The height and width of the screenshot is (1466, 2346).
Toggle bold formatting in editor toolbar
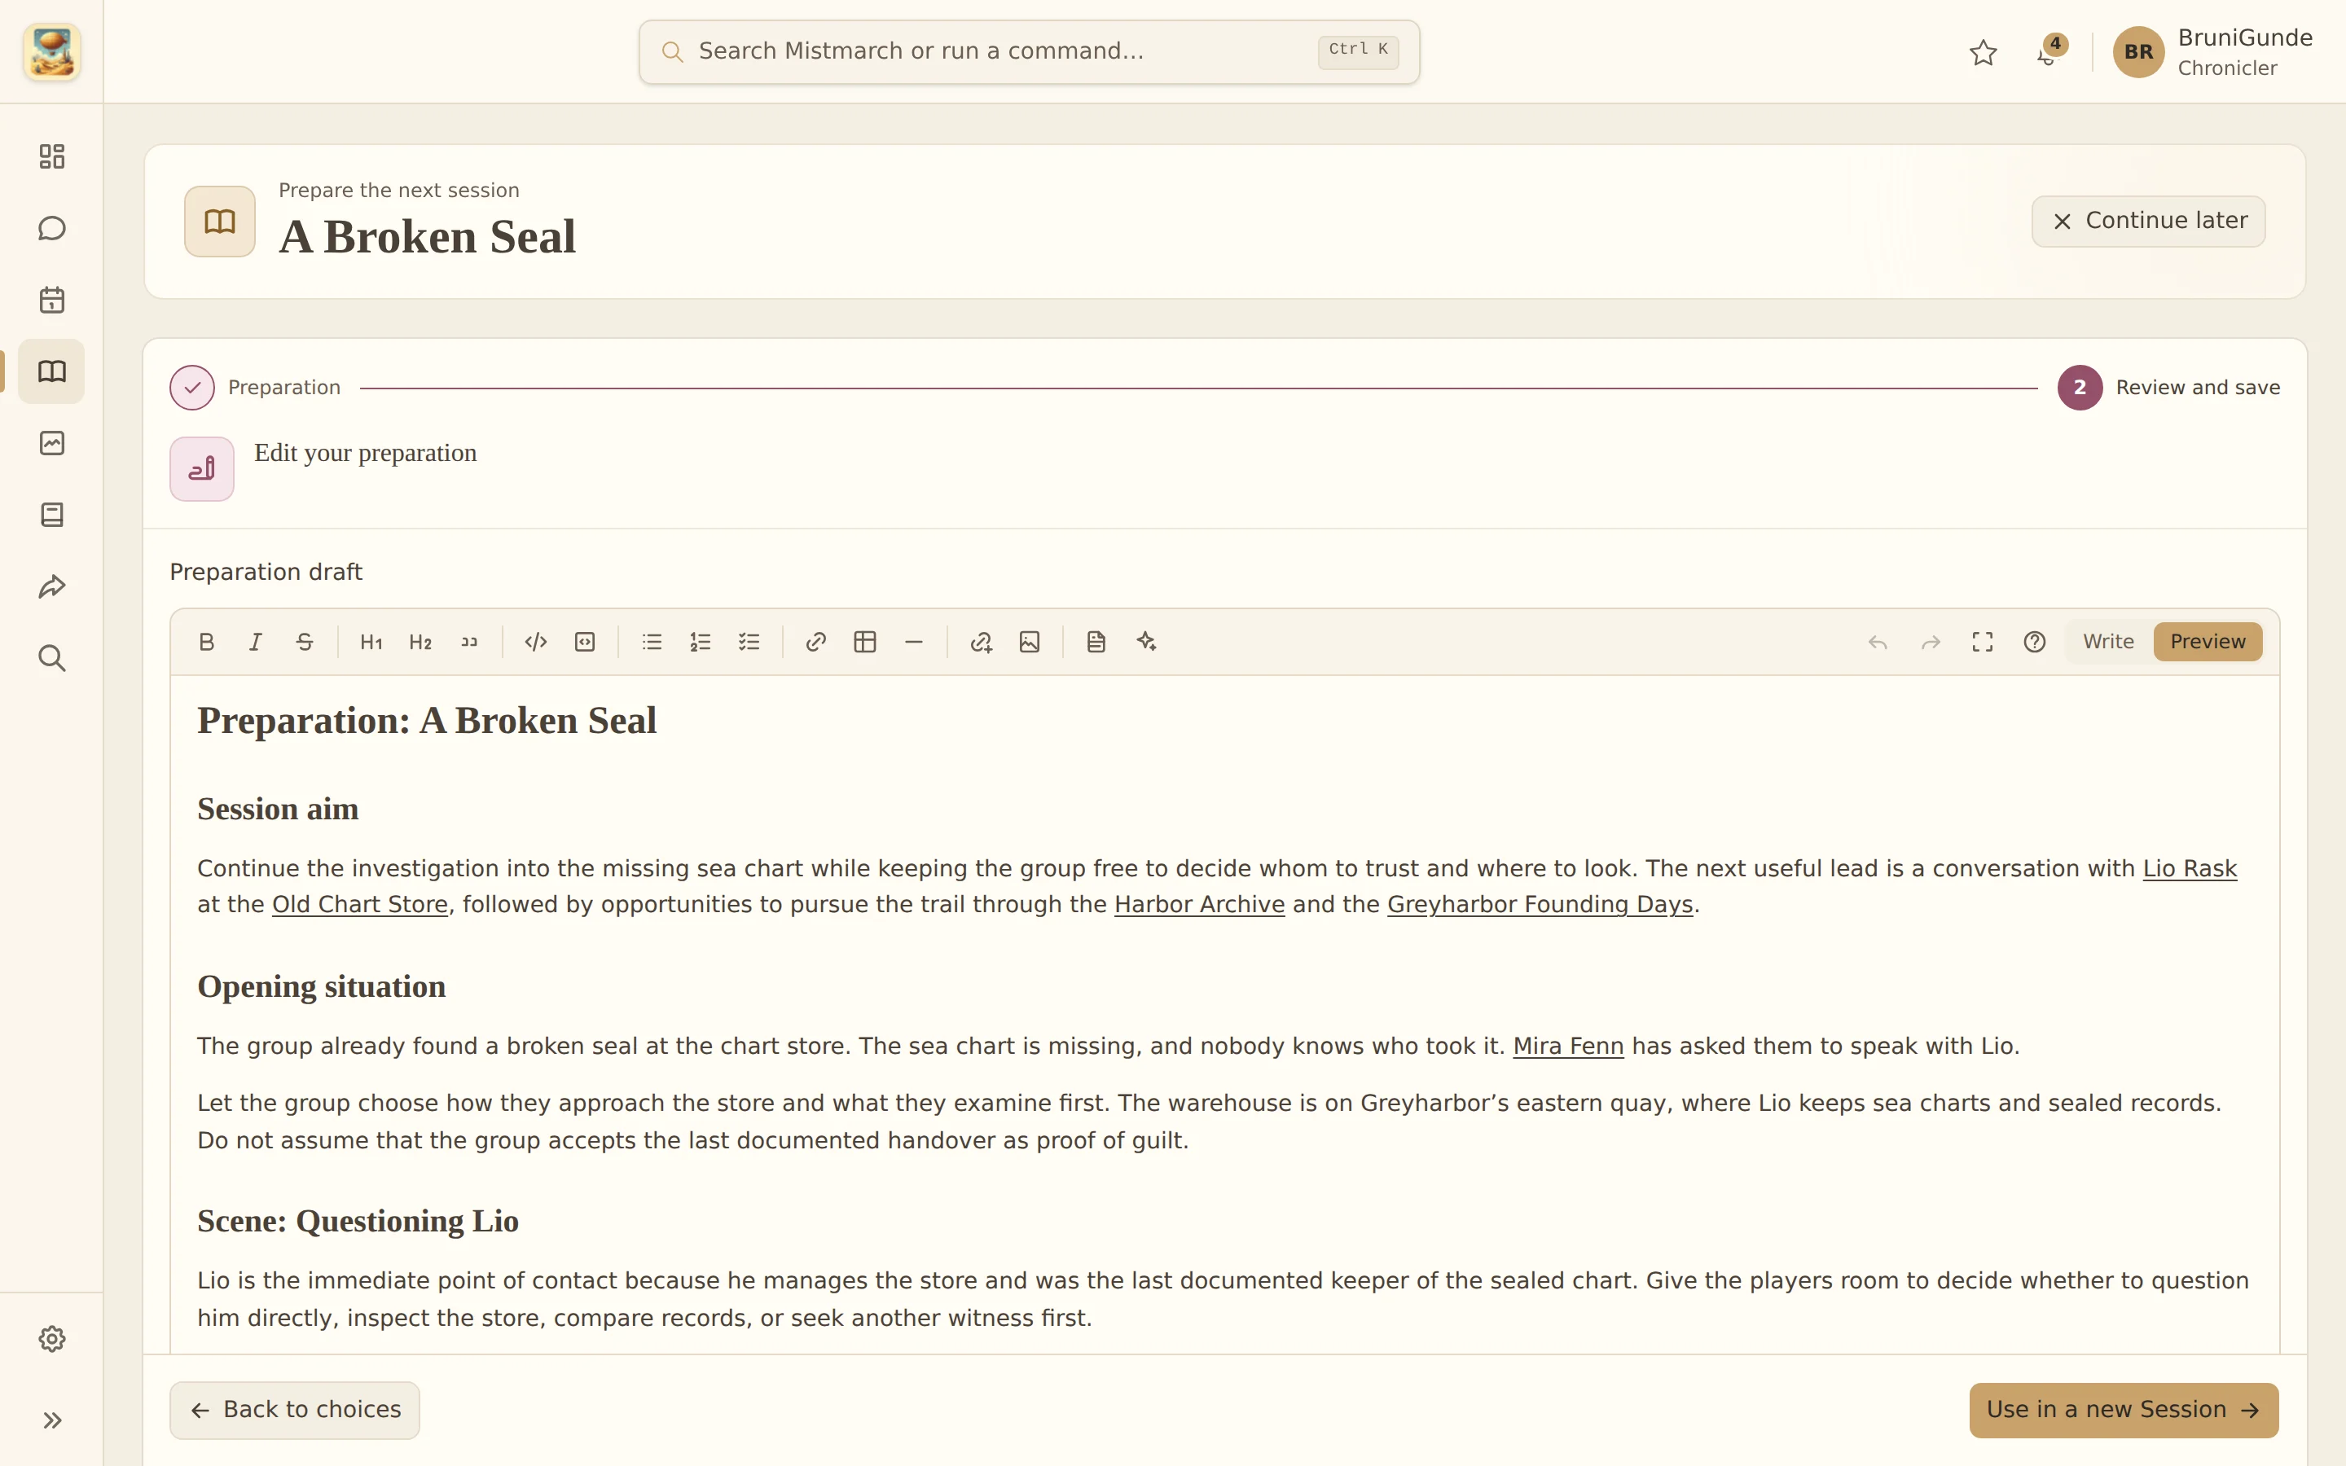pos(206,642)
